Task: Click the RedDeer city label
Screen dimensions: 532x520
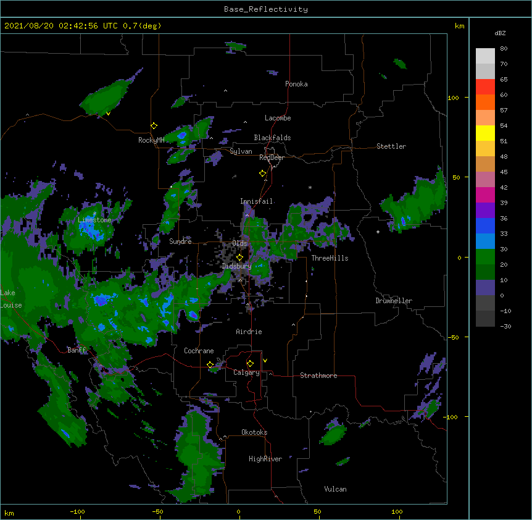Action: [272, 157]
